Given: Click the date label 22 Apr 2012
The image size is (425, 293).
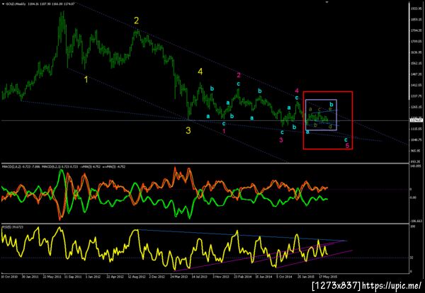Looking at the screenshot, I should click(114, 277).
